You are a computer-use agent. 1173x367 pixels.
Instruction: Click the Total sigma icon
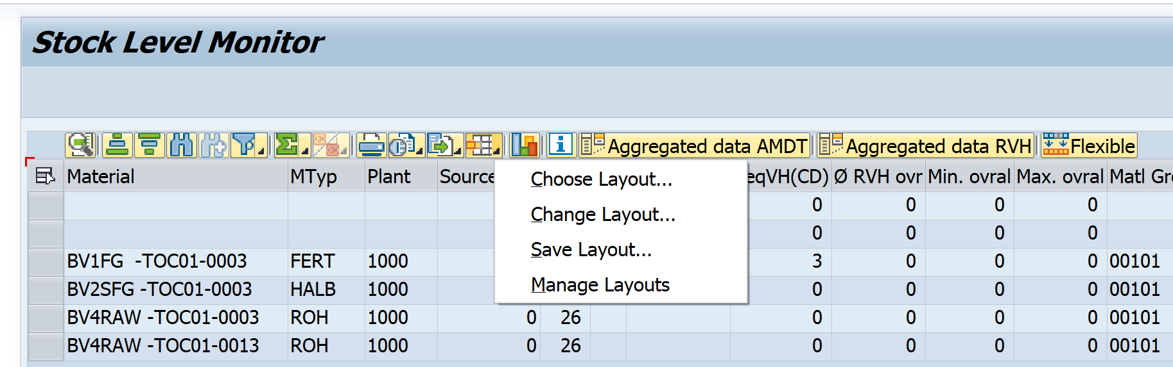pos(287,145)
